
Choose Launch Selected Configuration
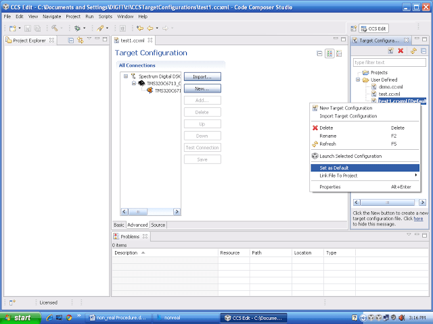pos(365,156)
